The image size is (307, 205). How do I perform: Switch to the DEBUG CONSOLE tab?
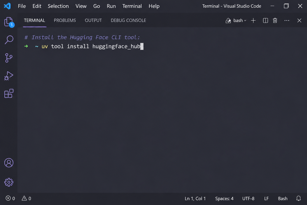click(x=128, y=20)
